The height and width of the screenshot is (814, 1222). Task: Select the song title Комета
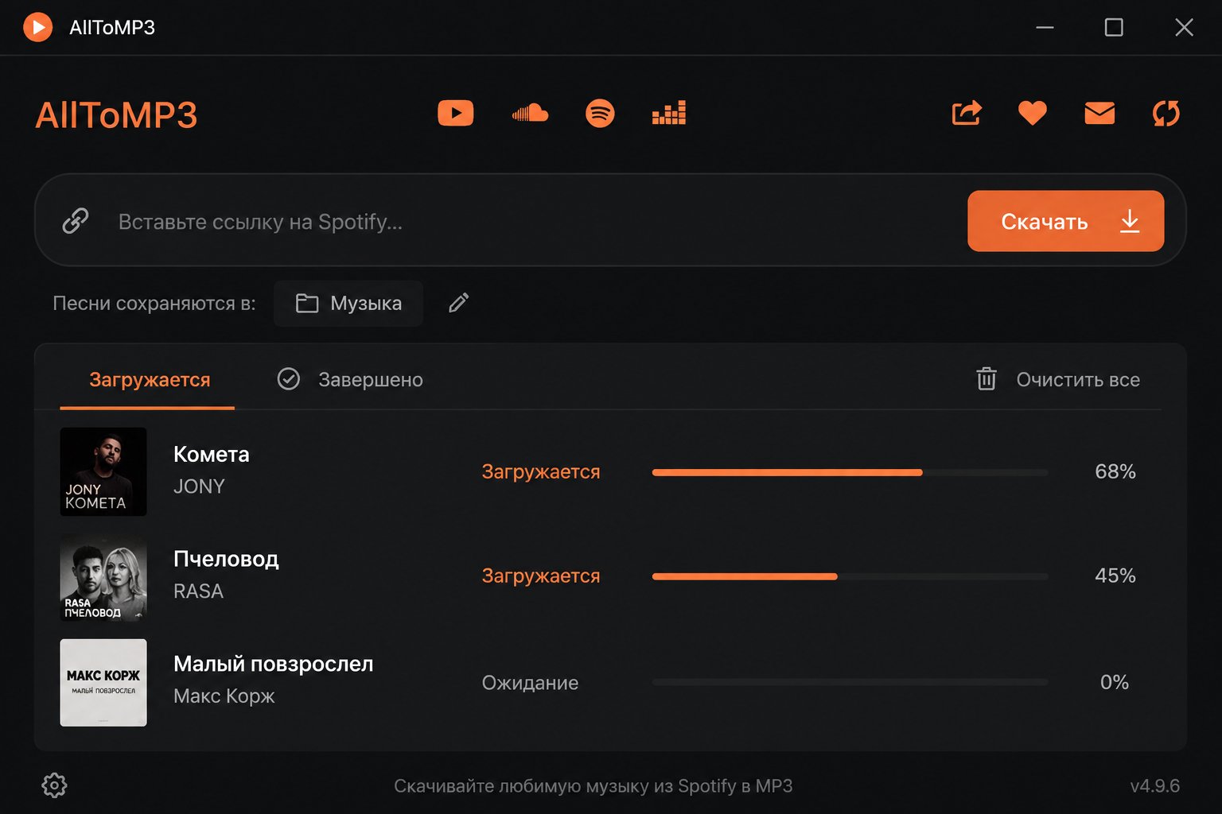pyautogui.click(x=212, y=454)
